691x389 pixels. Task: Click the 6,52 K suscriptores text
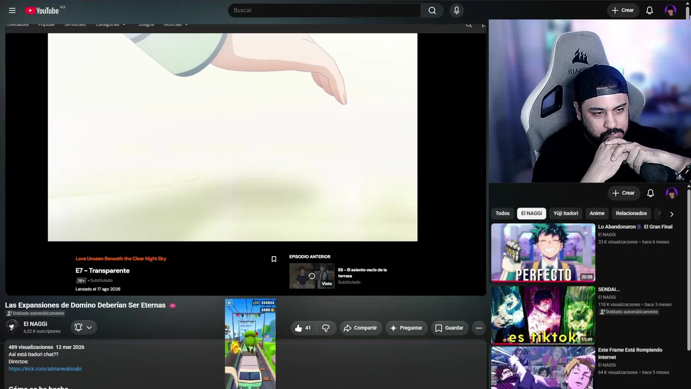pyautogui.click(x=42, y=331)
